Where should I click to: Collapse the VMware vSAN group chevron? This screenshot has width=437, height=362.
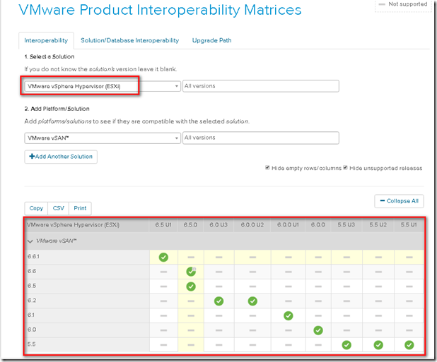click(x=30, y=241)
